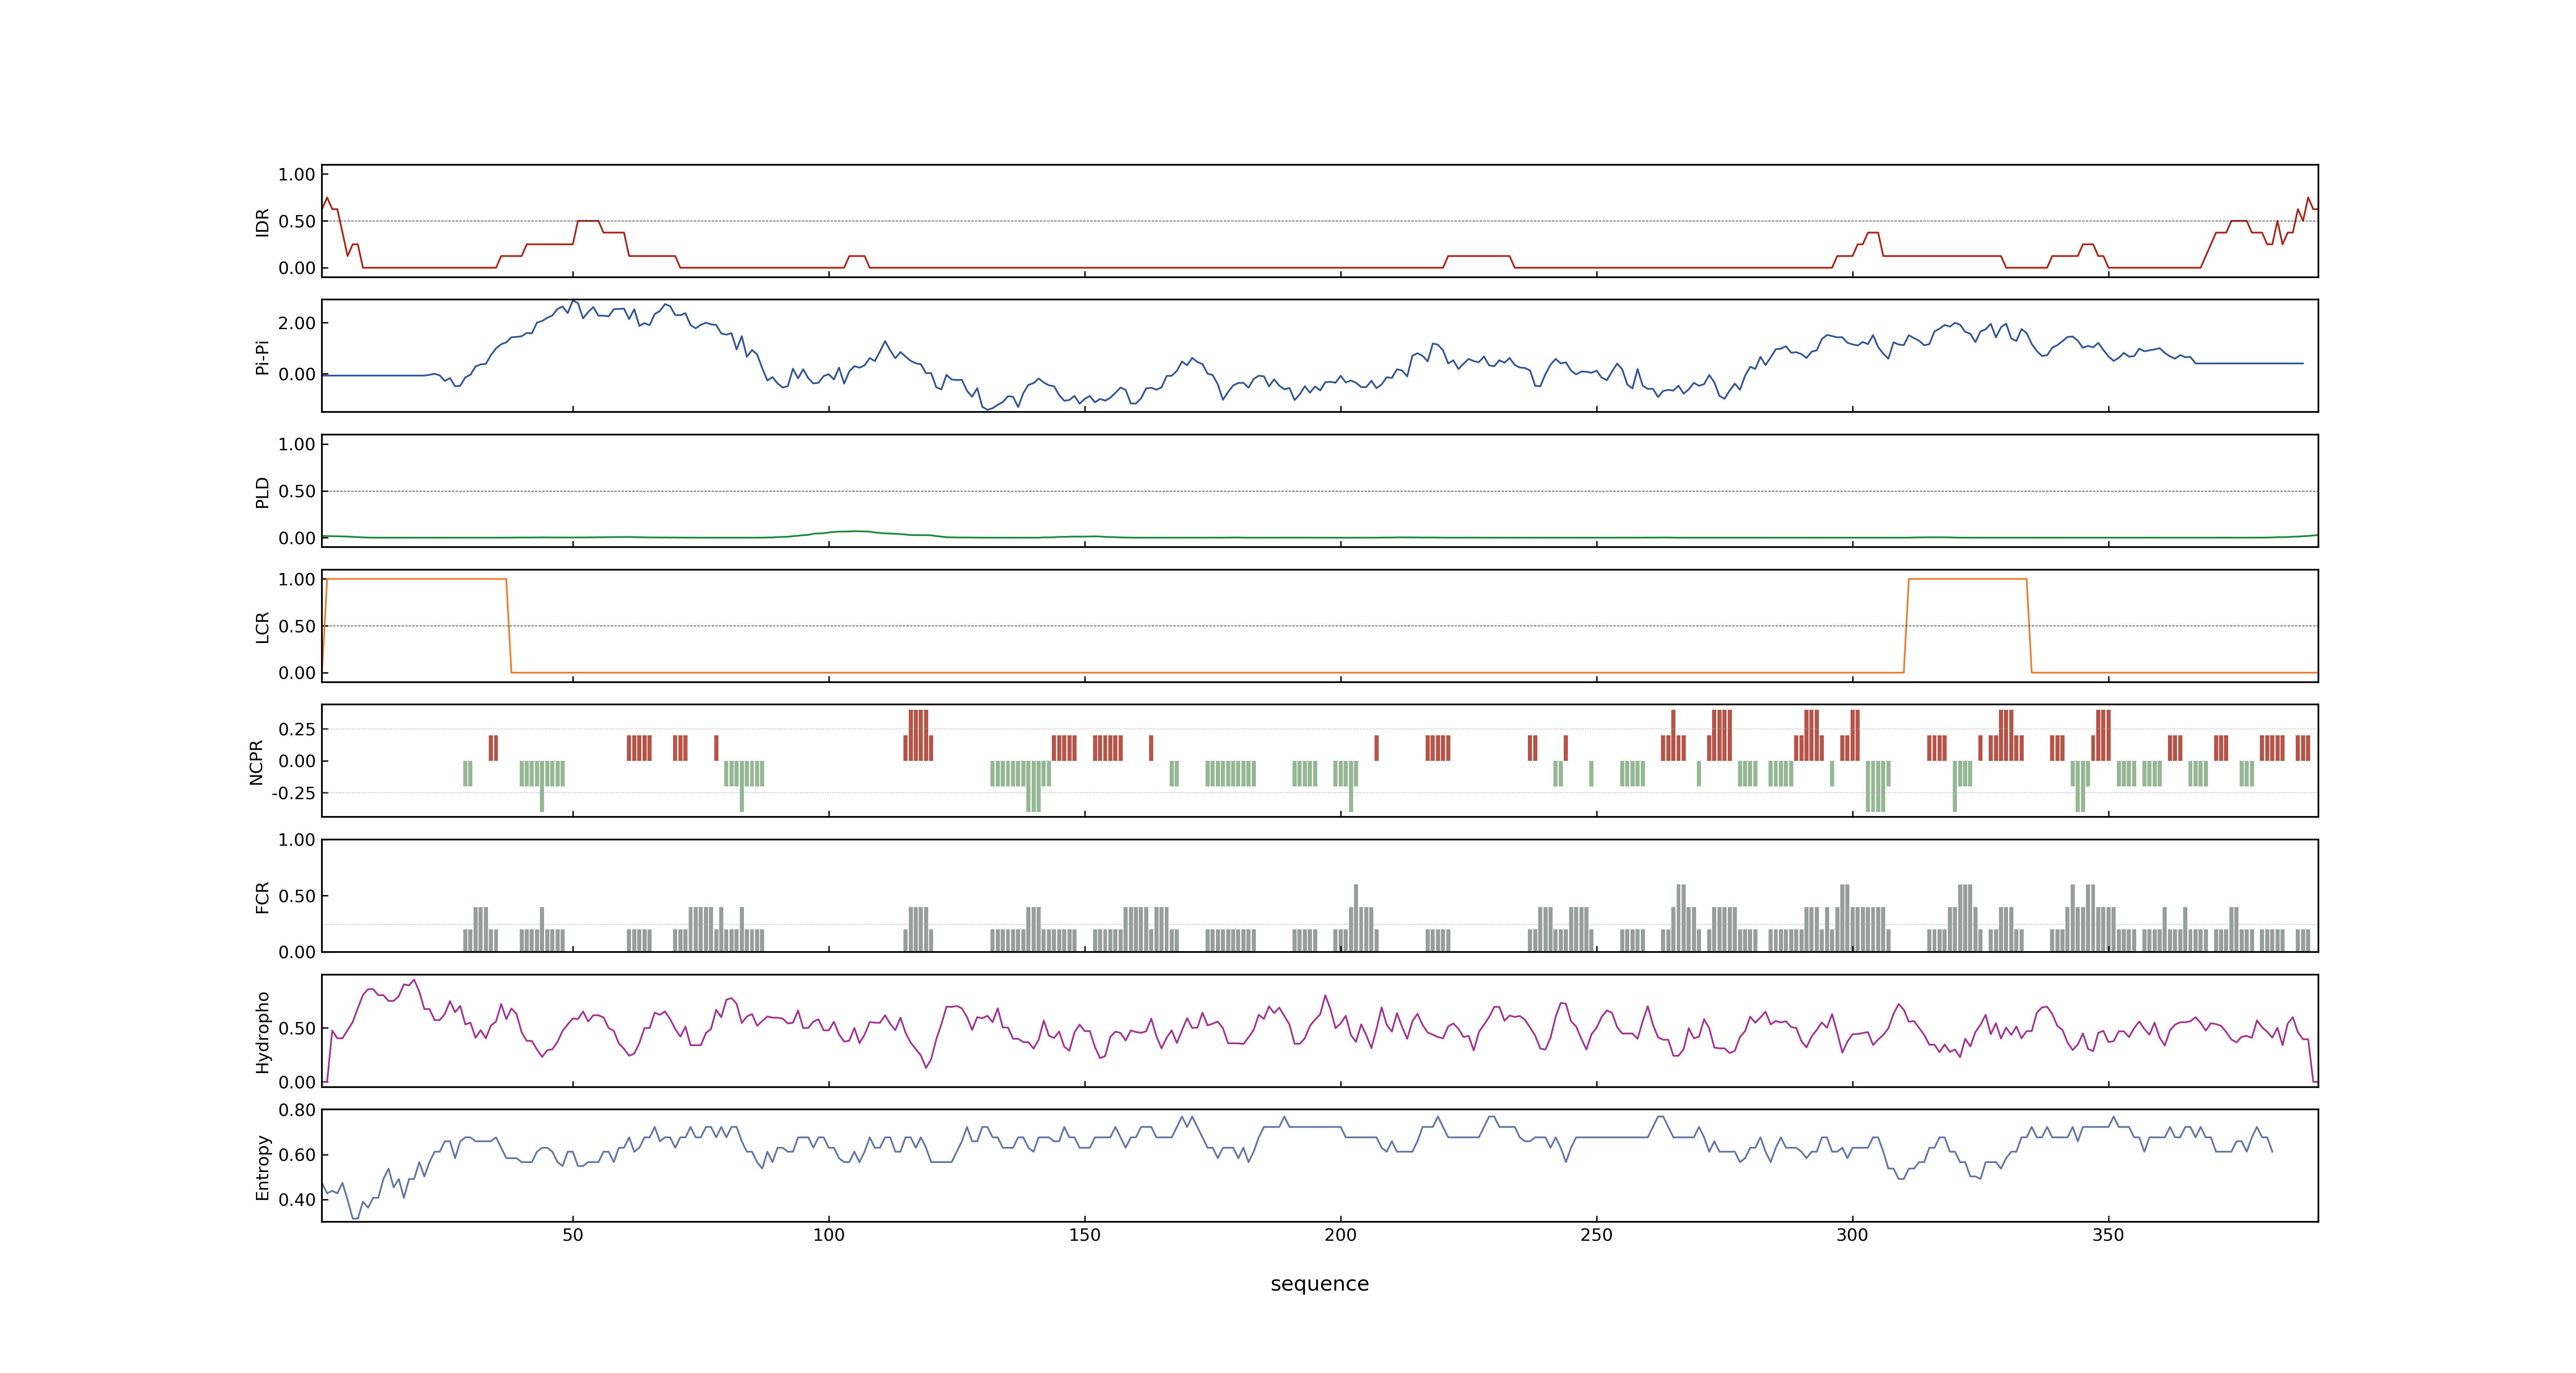Viewport: 2576px width, 1373px height.
Task: Click the PLD y-axis label
Action: pyautogui.click(x=262, y=493)
